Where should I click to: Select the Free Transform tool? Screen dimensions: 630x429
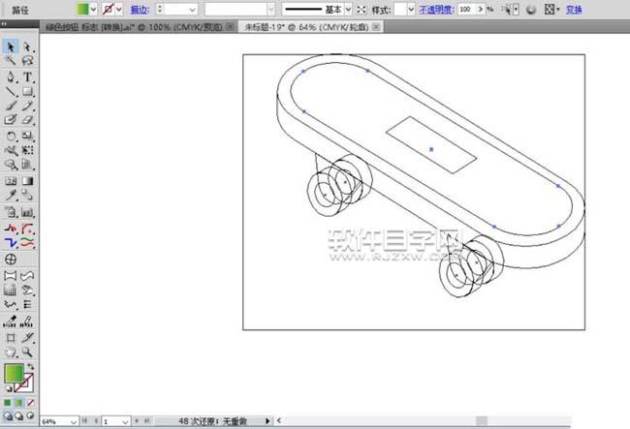27,150
